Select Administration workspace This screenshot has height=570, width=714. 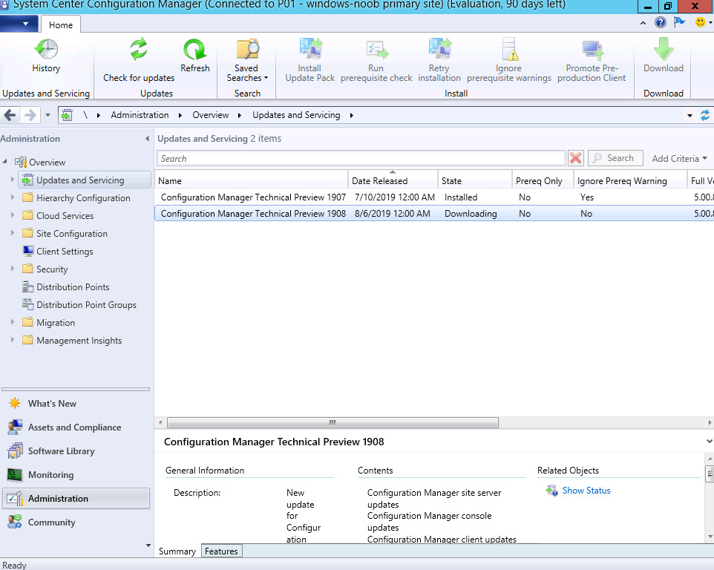click(76, 499)
